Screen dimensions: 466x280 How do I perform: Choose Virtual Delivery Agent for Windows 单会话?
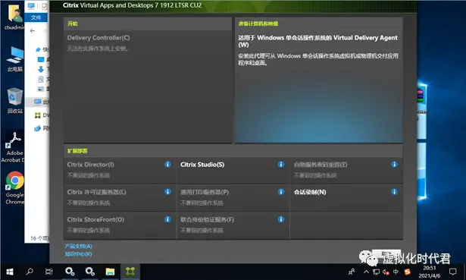pyautogui.click(x=318, y=41)
